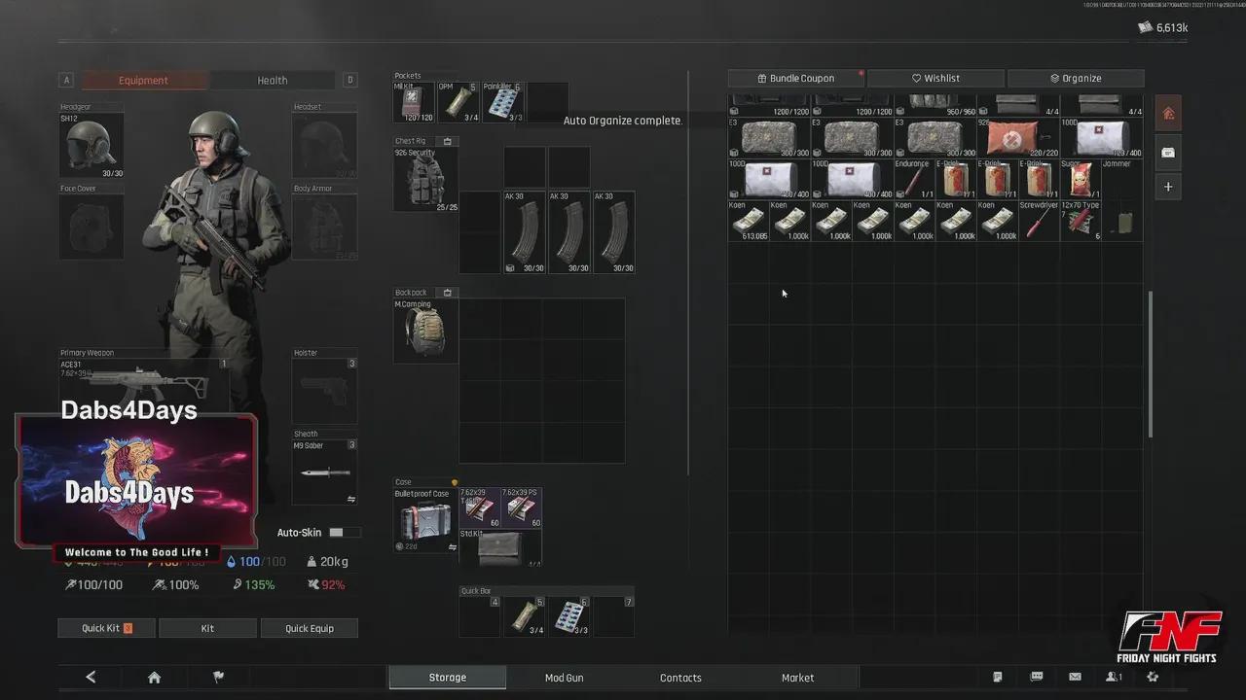
Task: Open the Storage tab
Action: tap(448, 678)
